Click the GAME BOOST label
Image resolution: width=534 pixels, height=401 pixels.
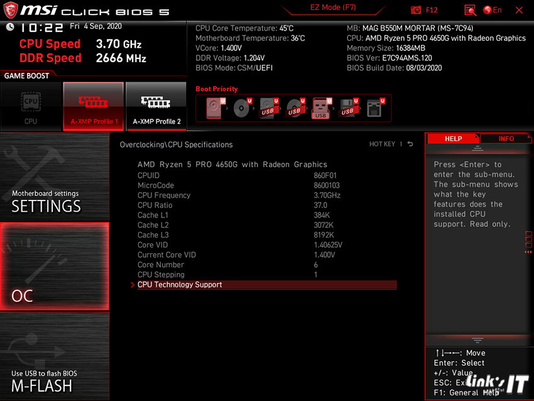pyautogui.click(x=26, y=75)
